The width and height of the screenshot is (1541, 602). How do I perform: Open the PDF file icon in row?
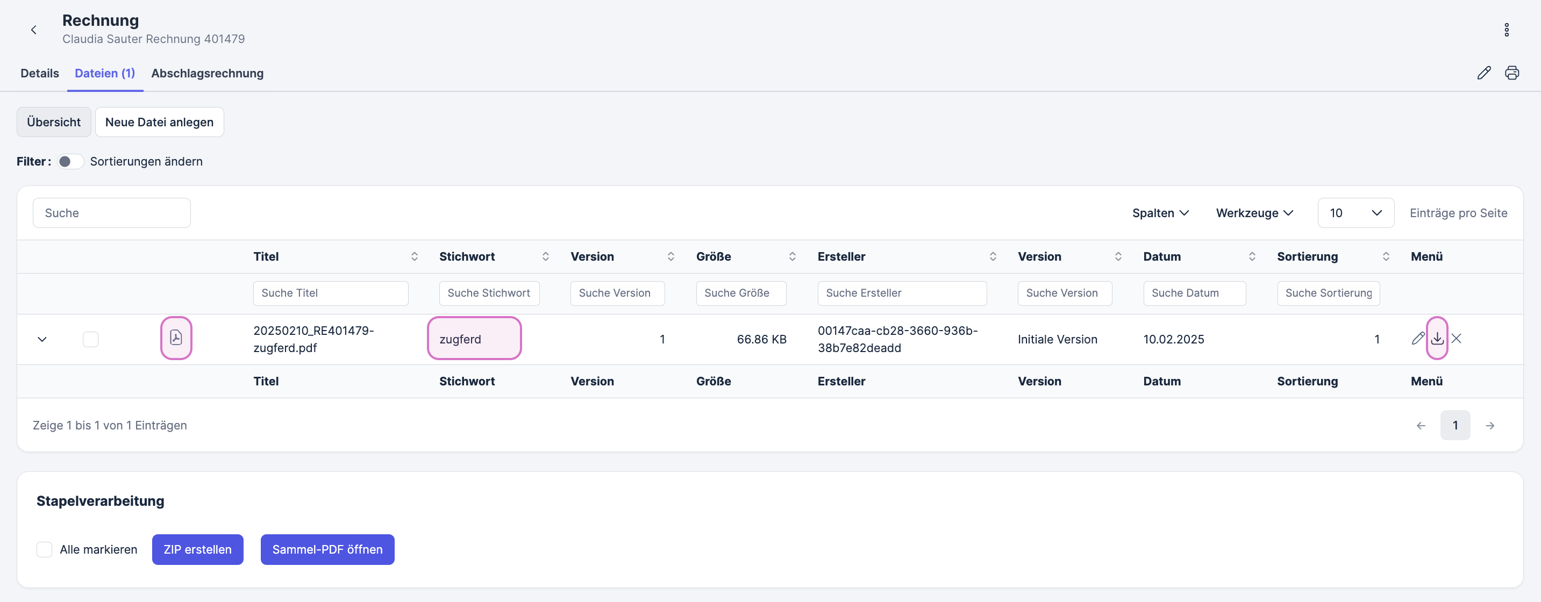click(x=176, y=338)
